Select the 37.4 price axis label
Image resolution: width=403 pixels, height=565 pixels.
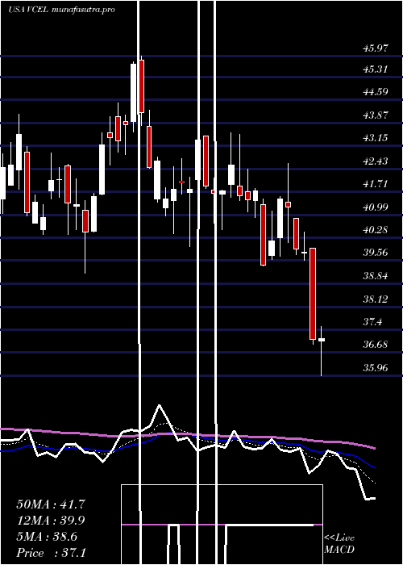tap(372, 322)
